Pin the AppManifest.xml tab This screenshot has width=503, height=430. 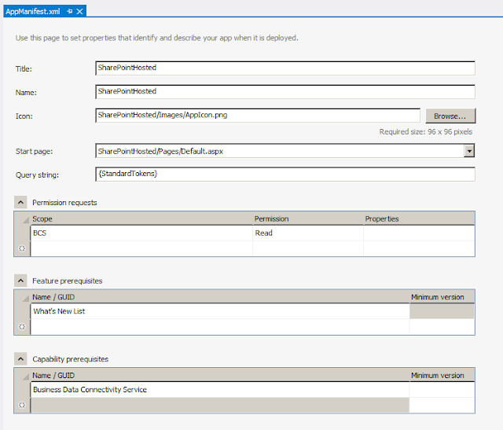[70, 11]
